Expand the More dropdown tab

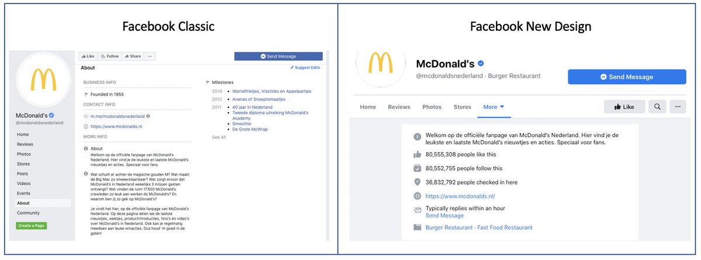(x=494, y=107)
